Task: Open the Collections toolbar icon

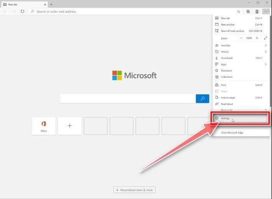Action: point(248,12)
